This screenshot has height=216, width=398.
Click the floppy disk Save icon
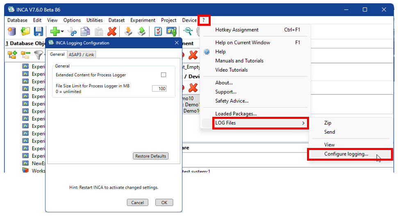point(38,32)
